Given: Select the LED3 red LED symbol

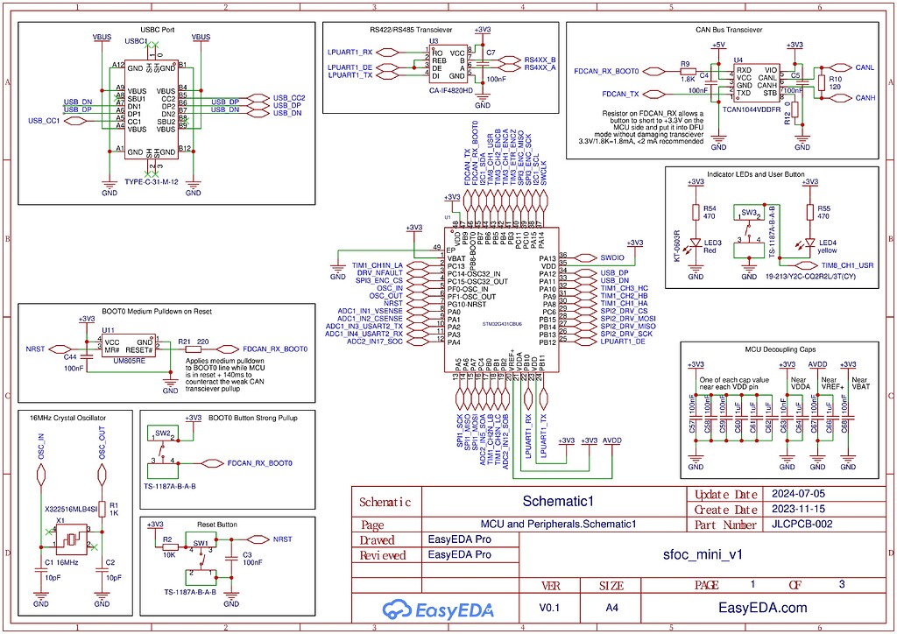Looking at the screenshot, I should coord(697,243).
